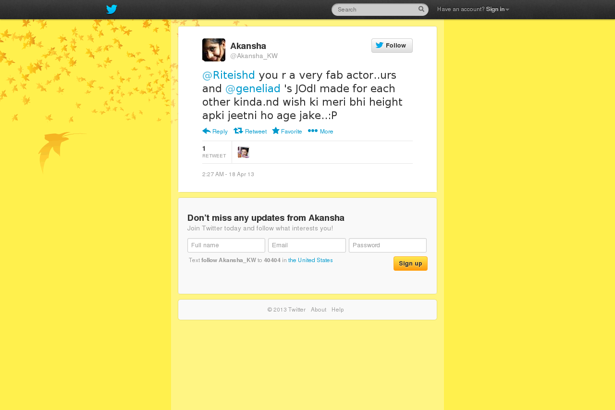Click the Full name field
615x410 pixels.
226,245
